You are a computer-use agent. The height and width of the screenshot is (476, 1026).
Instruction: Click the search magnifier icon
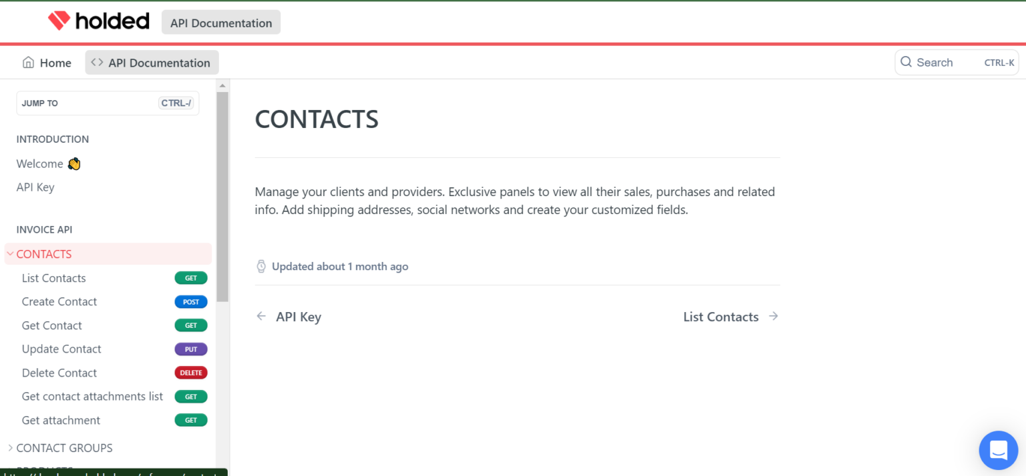tap(906, 62)
